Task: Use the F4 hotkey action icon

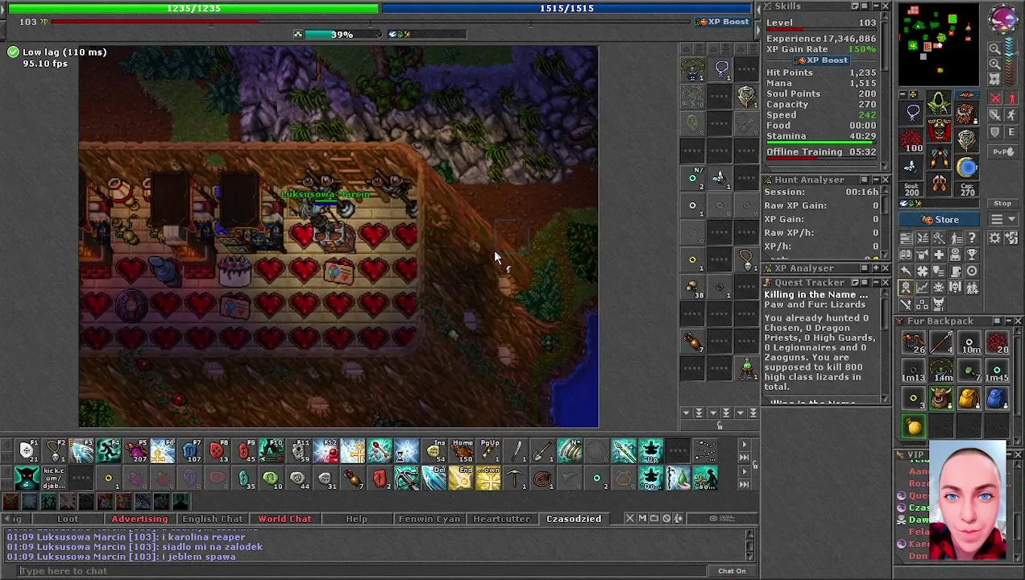Action: (x=108, y=451)
